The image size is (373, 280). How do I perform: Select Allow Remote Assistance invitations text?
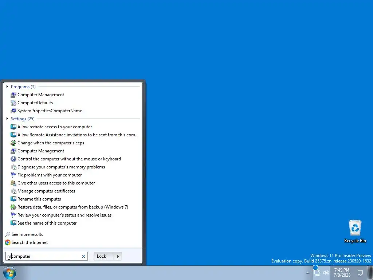pyautogui.click(x=78, y=135)
